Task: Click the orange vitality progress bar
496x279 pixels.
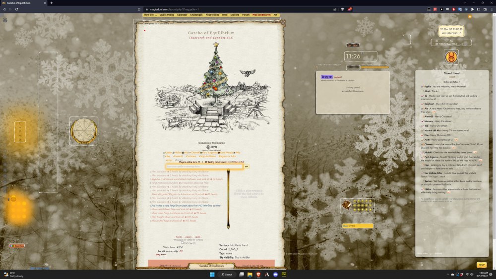Action: point(375,67)
